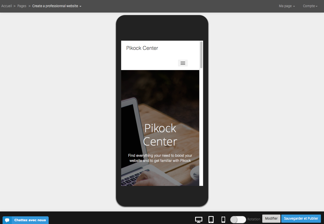
Task: Switch preview to mobile view
Action: 223,219
